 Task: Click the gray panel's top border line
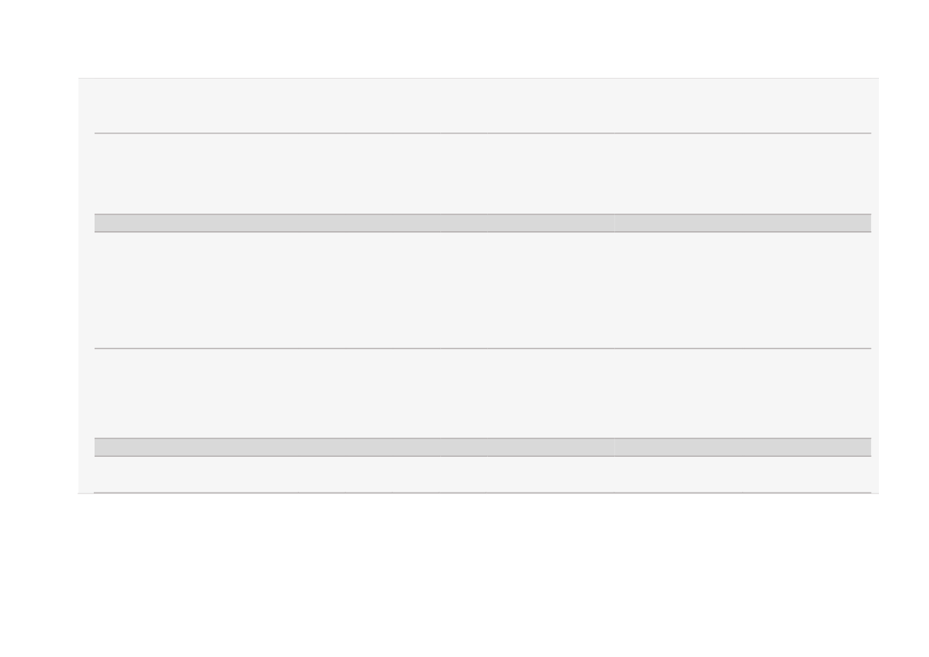478,78
